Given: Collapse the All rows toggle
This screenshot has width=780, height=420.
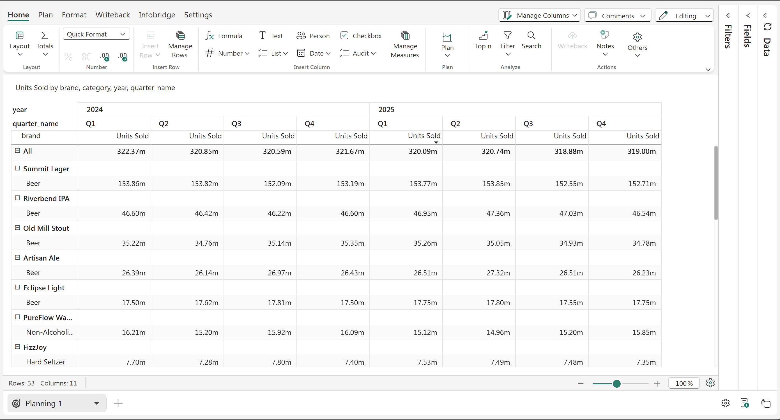Looking at the screenshot, I should click(18, 150).
